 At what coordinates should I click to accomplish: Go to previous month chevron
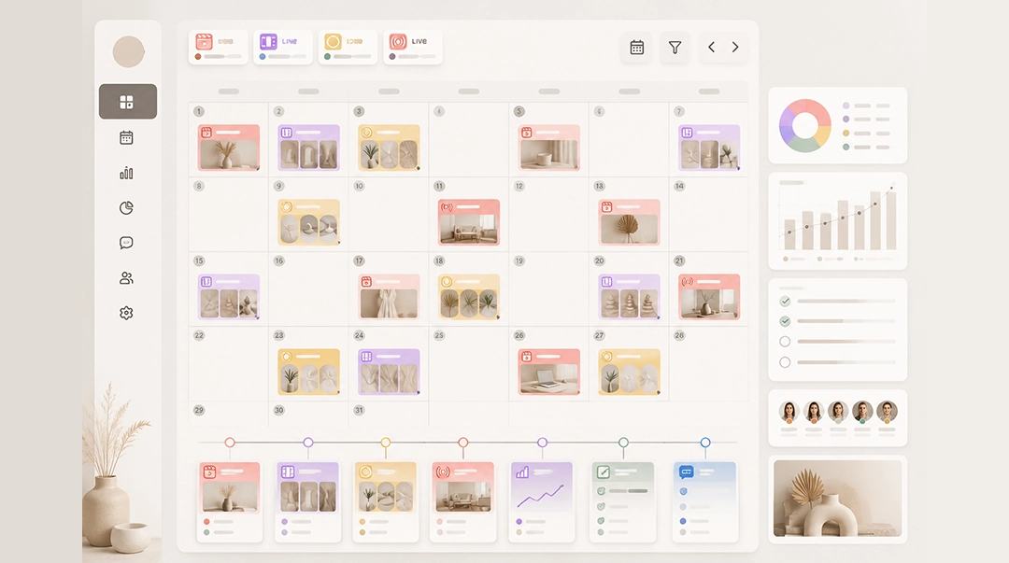tap(712, 47)
